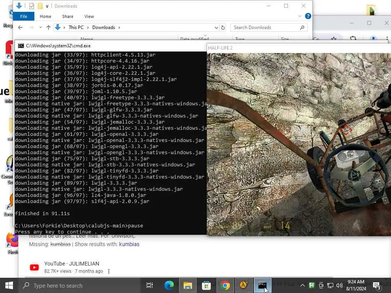Click the cmd.exe title bar icon
The width and height of the screenshot is (391, 293).
[21, 46]
